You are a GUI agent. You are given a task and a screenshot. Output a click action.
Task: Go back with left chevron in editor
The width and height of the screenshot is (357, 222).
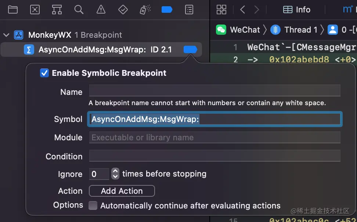pos(243,10)
